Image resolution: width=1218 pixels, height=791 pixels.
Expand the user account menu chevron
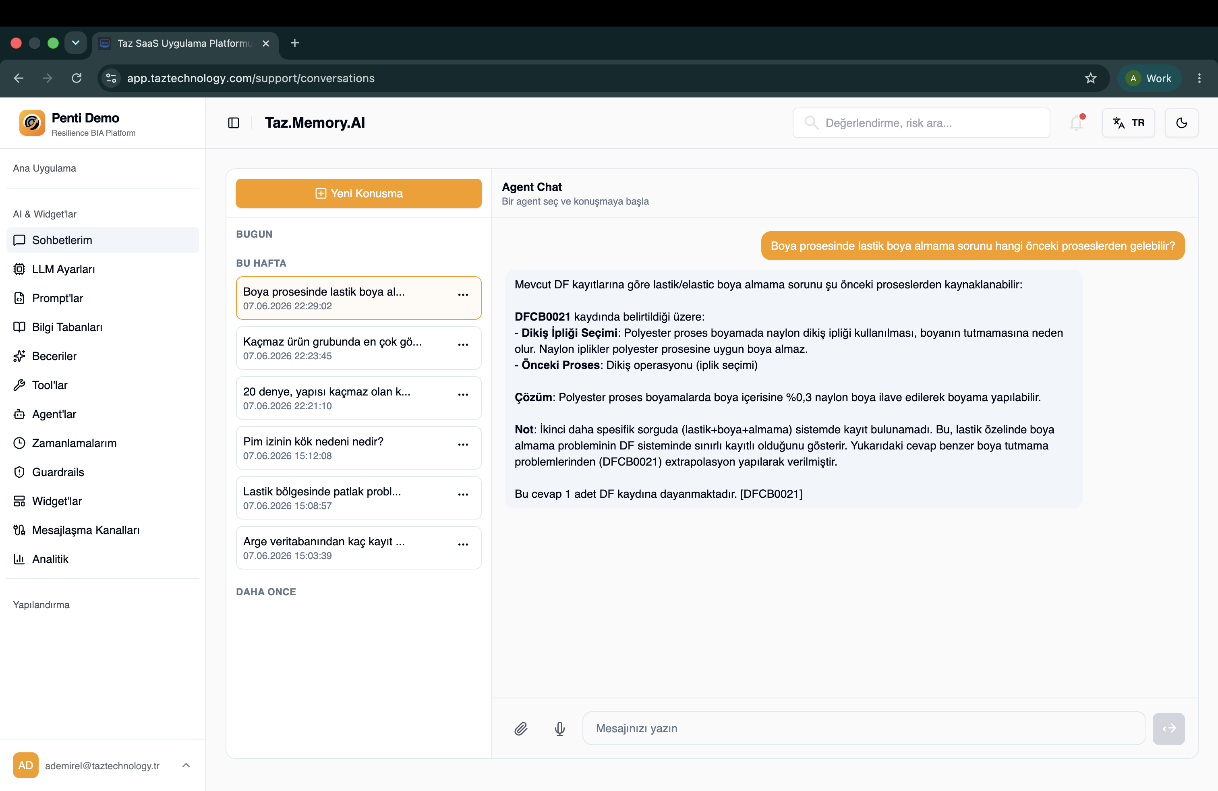(x=186, y=765)
